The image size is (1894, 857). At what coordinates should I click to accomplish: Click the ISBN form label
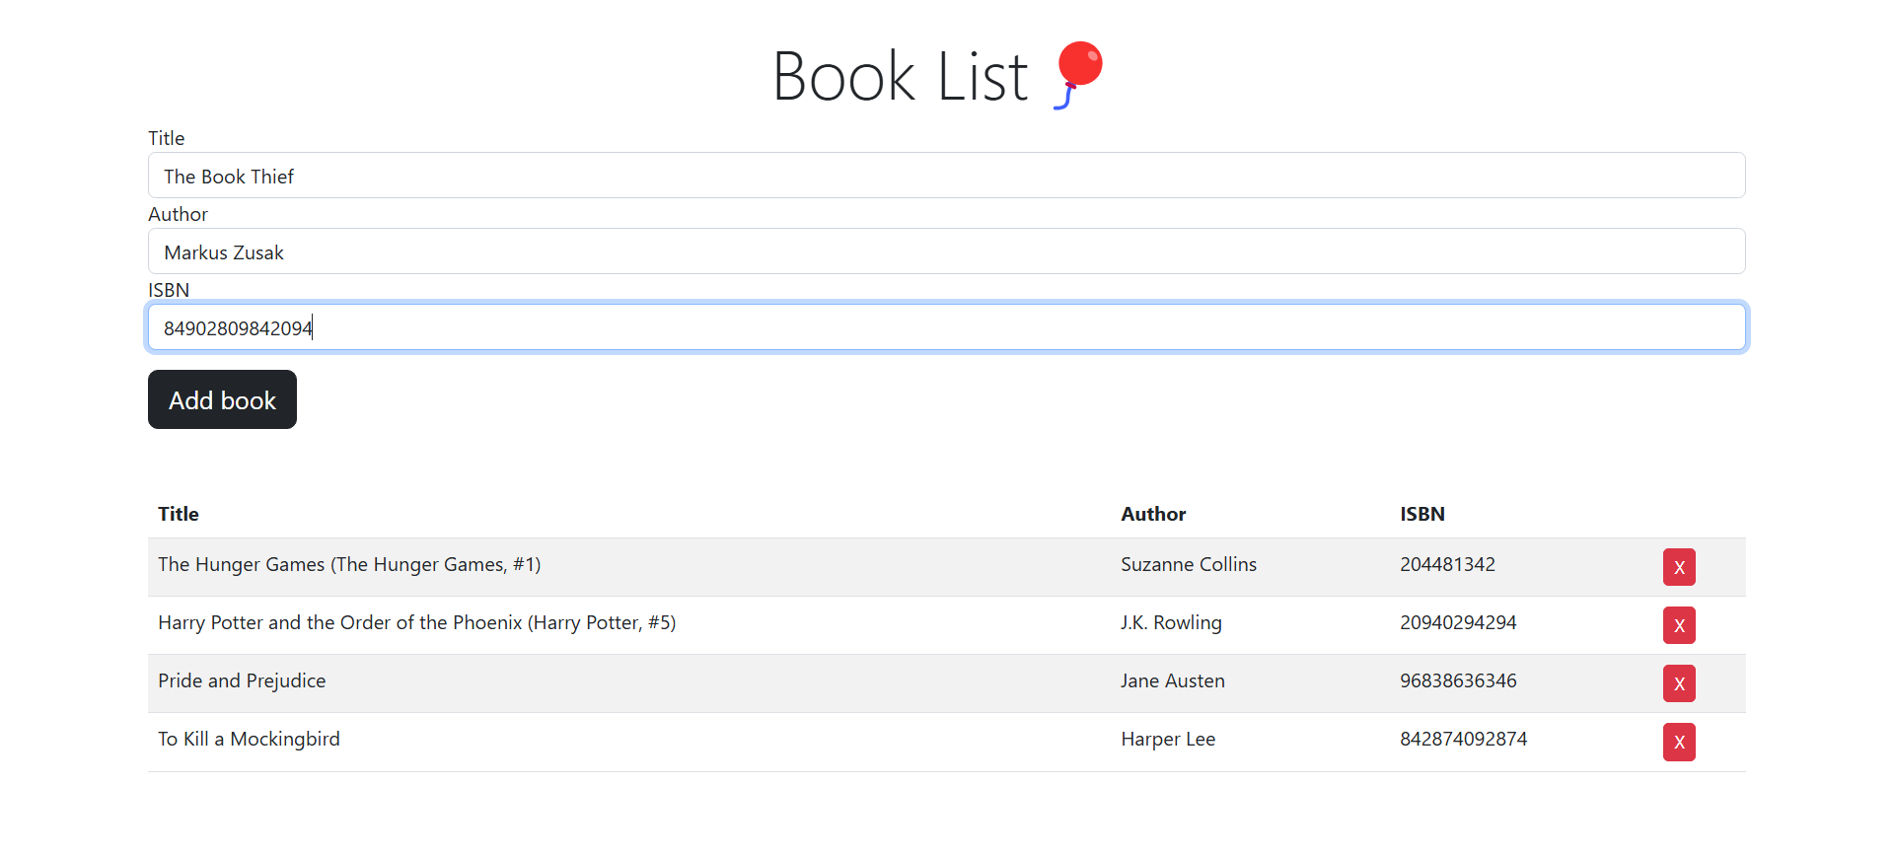point(169,290)
